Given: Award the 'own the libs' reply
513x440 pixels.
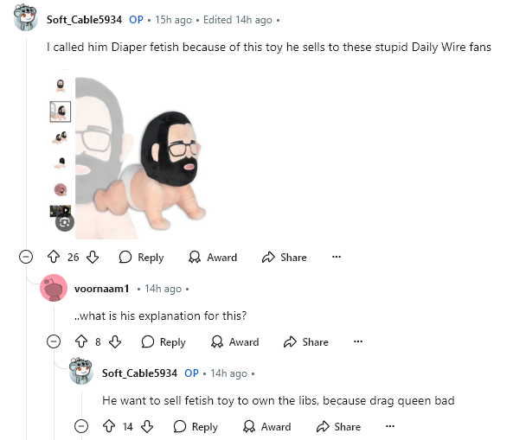Looking at the screenshot, I should click(x=267, y=426).
